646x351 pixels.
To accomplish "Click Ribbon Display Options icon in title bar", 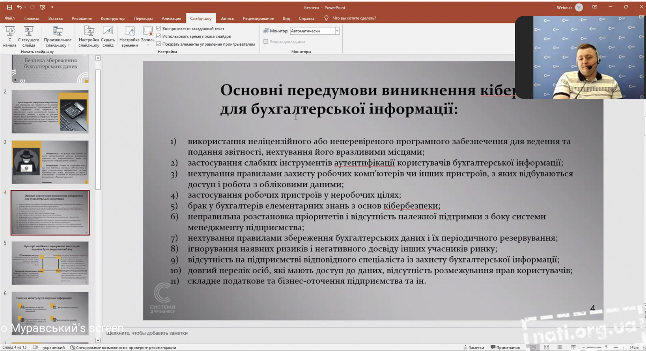I will (595, 7).
